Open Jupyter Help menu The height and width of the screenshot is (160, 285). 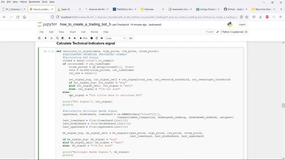pos(106,32)
